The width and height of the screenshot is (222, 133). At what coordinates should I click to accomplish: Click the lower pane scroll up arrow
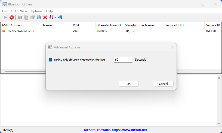click(x=219, y=78)
